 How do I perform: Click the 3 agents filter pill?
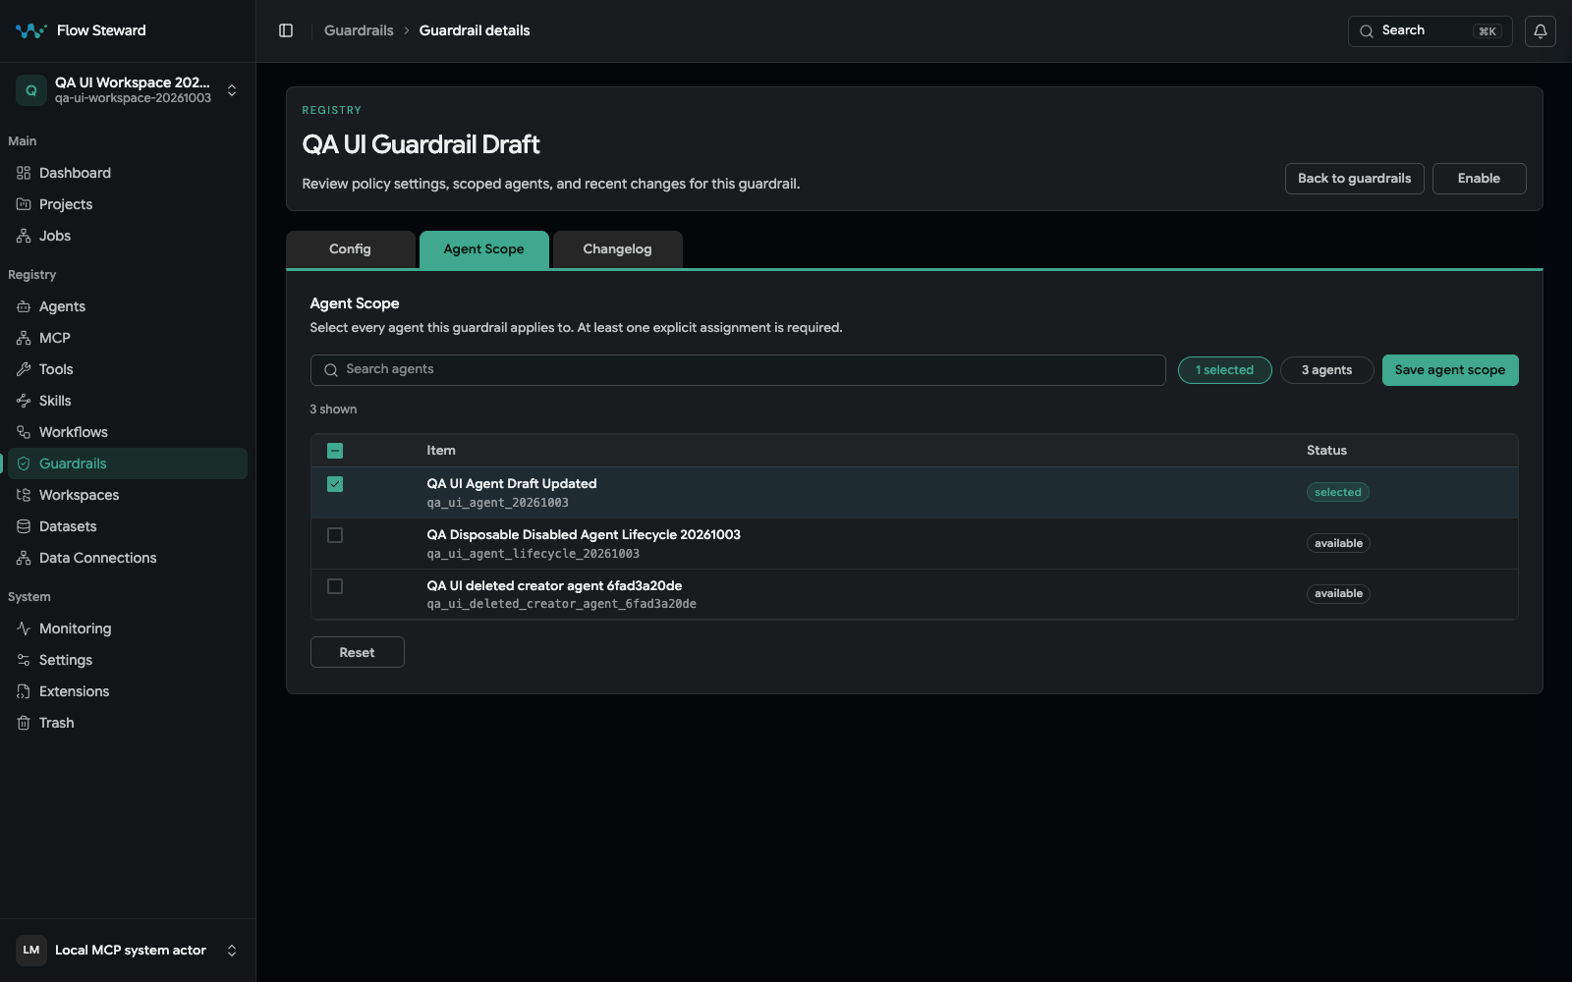point(1326,370)
